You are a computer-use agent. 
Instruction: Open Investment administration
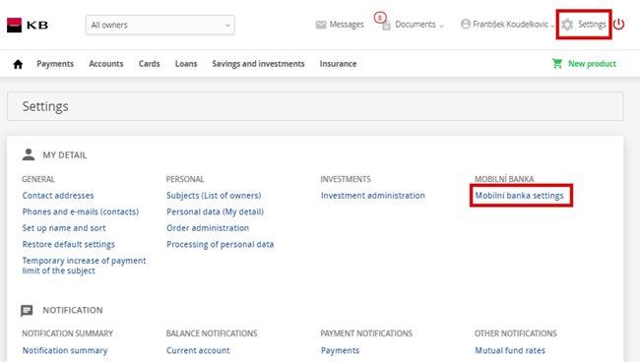click(372, 196)
